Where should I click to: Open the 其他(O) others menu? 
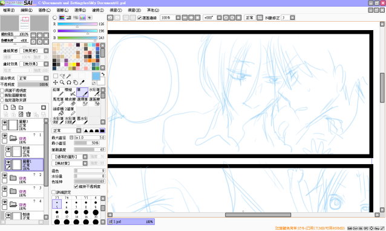(x=153, y=10)
